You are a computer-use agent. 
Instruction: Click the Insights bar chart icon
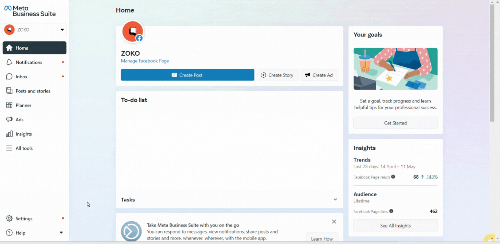tap(9, 134)
